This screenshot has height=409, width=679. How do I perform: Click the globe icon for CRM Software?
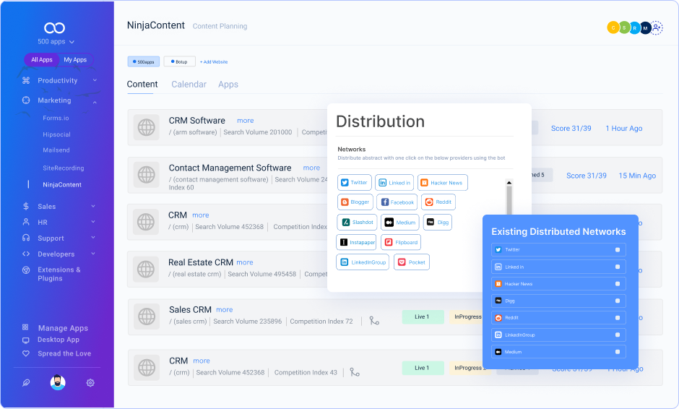147,128
